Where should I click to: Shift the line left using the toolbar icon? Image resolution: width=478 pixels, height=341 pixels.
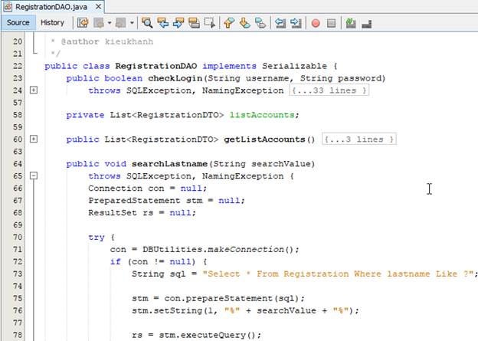tap(280, 23)
